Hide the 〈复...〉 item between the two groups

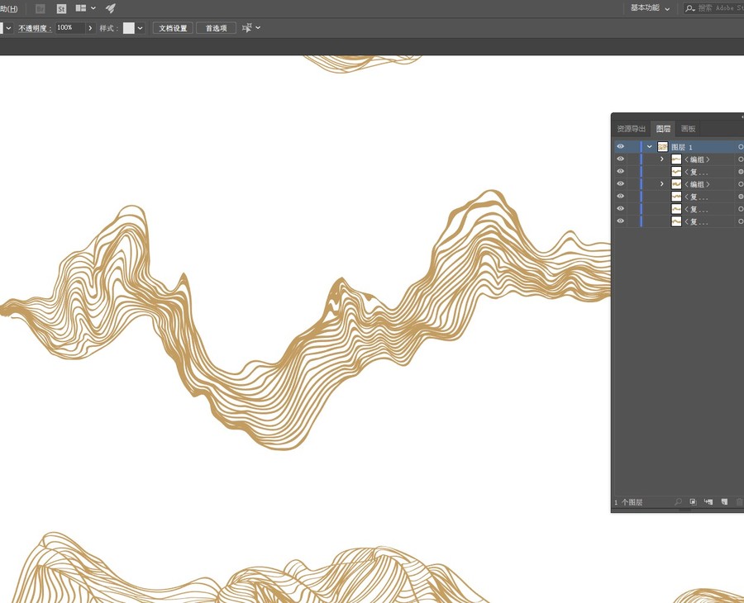click(620, 171)
